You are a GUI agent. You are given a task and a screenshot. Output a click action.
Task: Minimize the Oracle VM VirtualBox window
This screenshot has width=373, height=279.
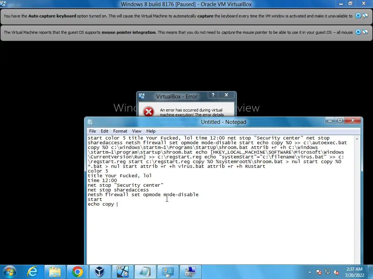click(x=341, y=4)
